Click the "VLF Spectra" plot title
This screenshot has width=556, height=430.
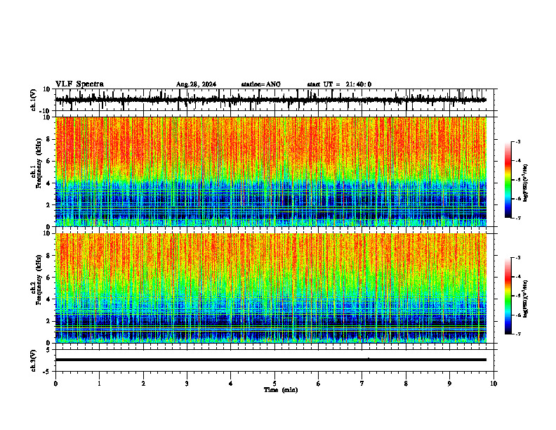click(79, 84)
